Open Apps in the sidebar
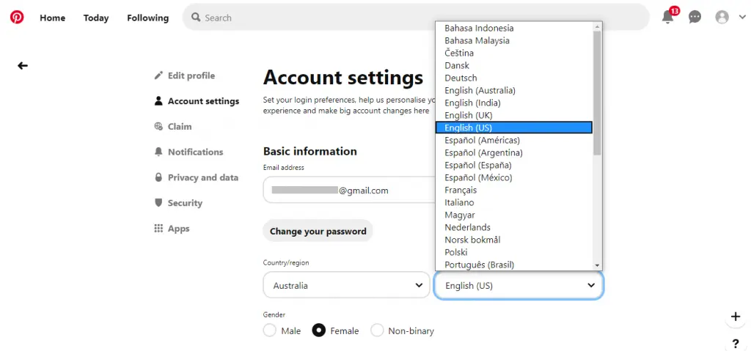Screen dimensions: 751x351 [179, 229]
